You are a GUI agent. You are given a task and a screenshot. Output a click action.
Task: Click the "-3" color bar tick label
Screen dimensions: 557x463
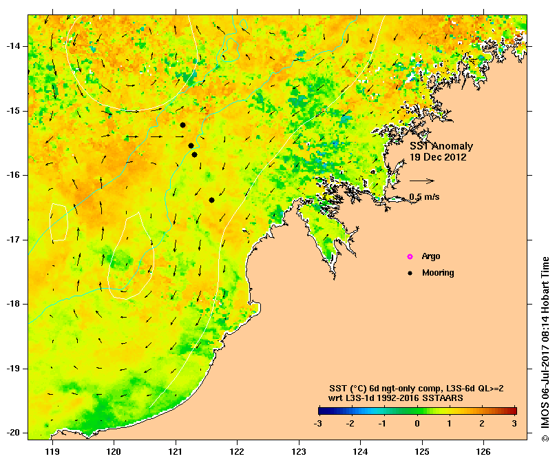[x=317, y=424]
